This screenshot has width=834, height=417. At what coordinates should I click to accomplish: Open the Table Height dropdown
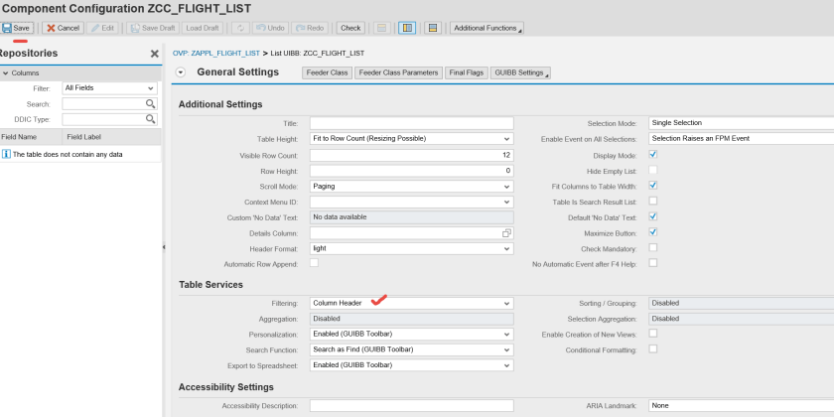pos(506,139)
